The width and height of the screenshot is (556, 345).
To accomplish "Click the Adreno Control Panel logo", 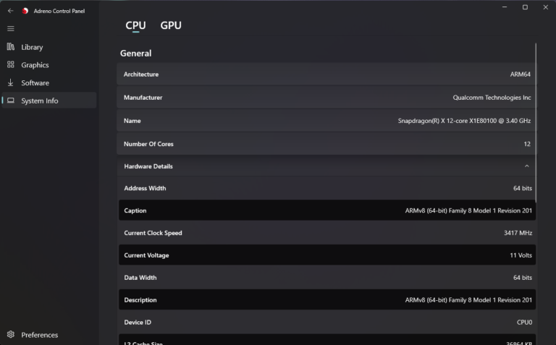I will [x=25, y=11].
